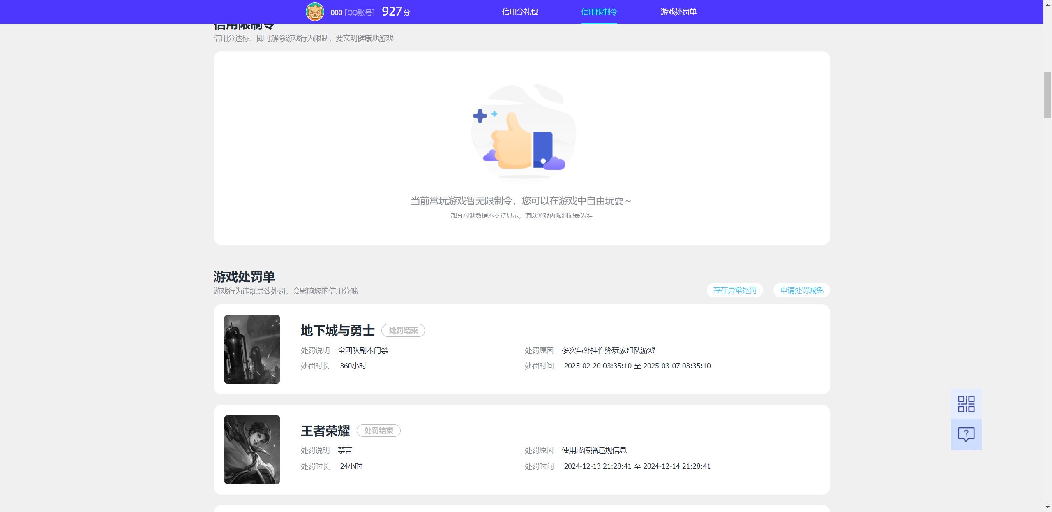The image size is (1052, 512).
Task: Click the 申请处罚减免 button
Action: (801, 290)
